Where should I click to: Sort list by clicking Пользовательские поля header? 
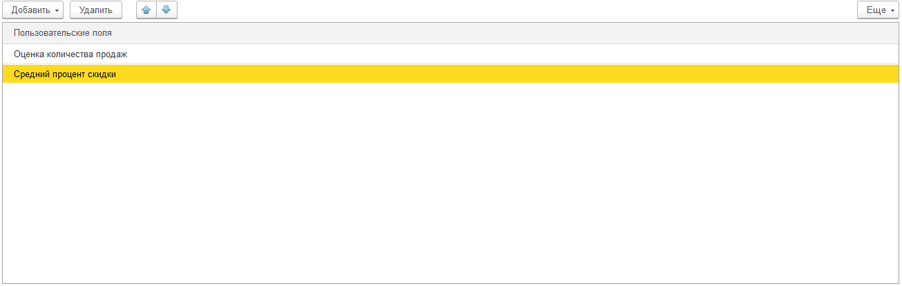(x=451, y=33)
